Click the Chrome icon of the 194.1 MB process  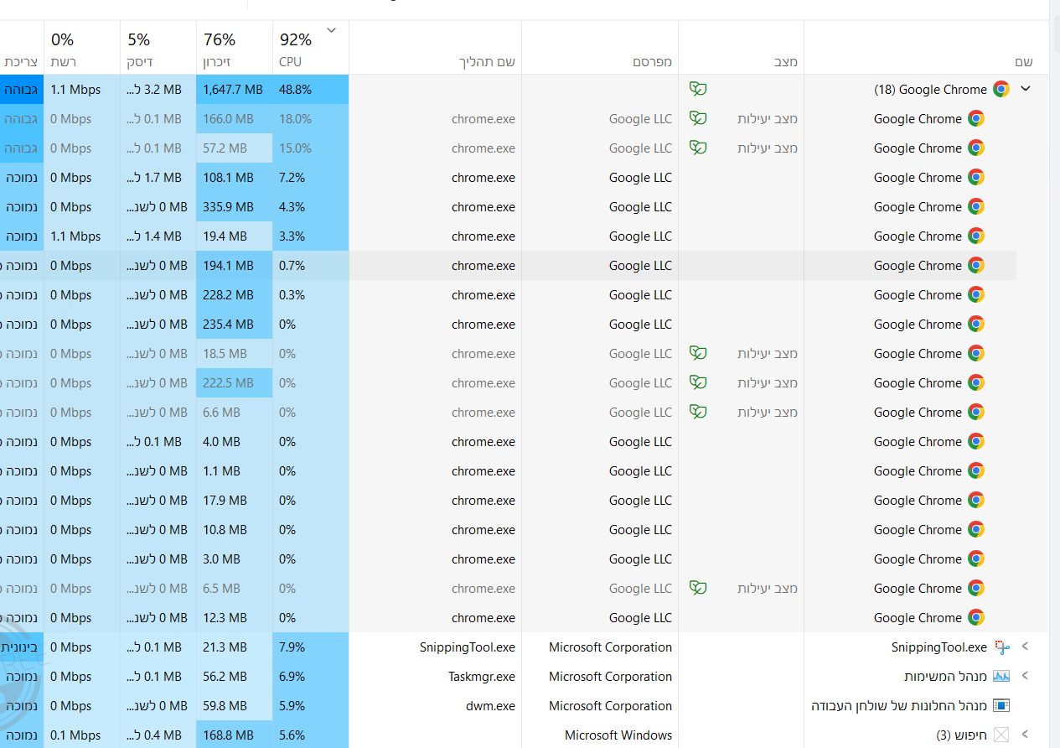coord(976,265)
